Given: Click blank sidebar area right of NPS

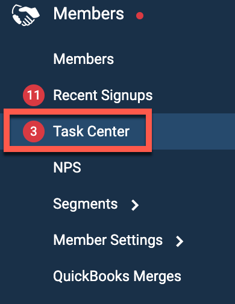Looking at the screenshot, I should (158, 168).
